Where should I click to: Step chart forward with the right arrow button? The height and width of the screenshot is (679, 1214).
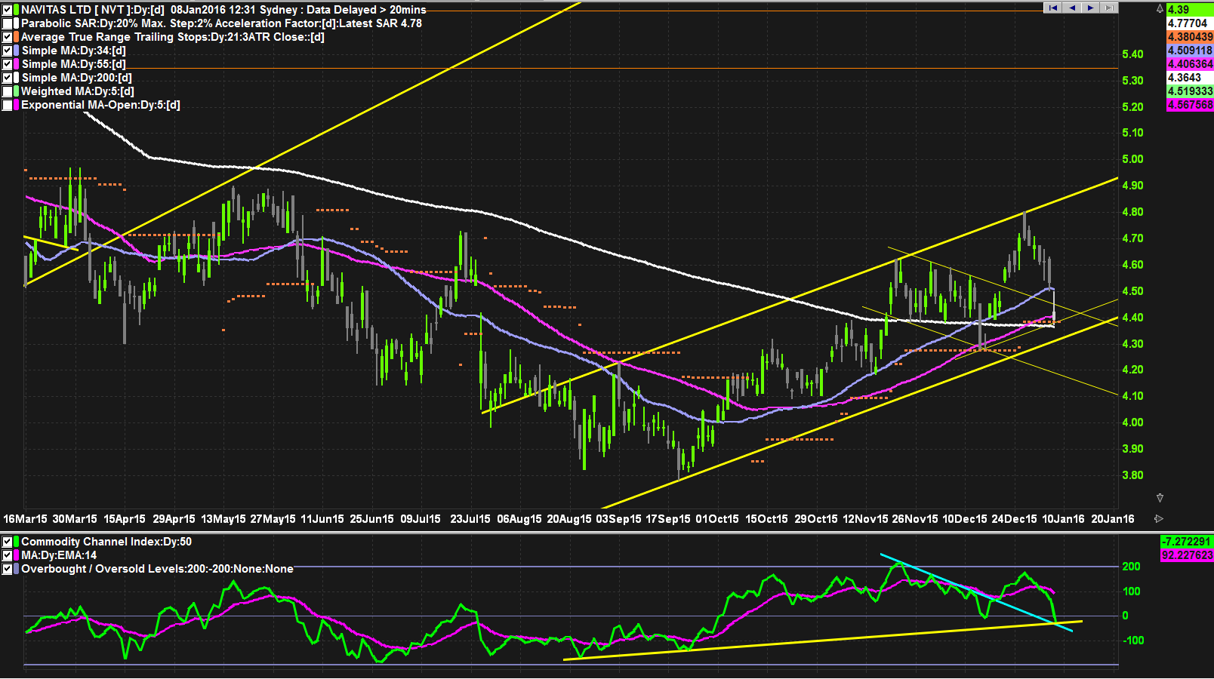[x=1090, y=8]
